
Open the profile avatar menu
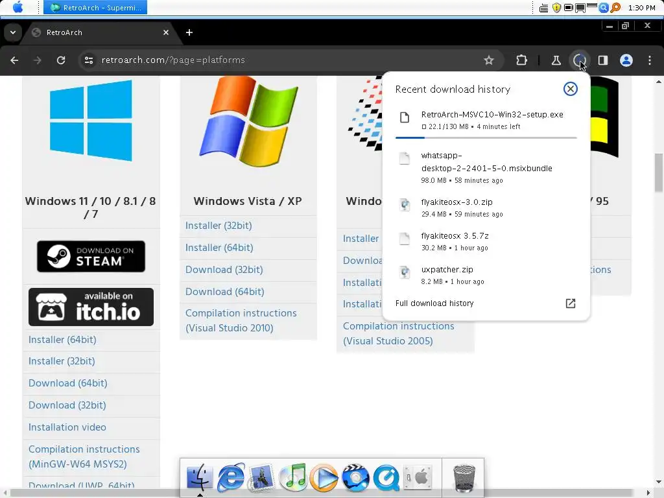point(626,60)
